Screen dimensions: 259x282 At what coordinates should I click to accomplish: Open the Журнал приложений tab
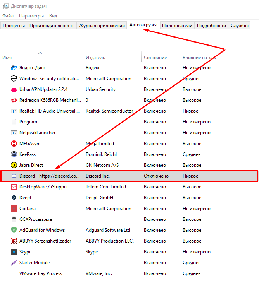click(x=102, y=26)
